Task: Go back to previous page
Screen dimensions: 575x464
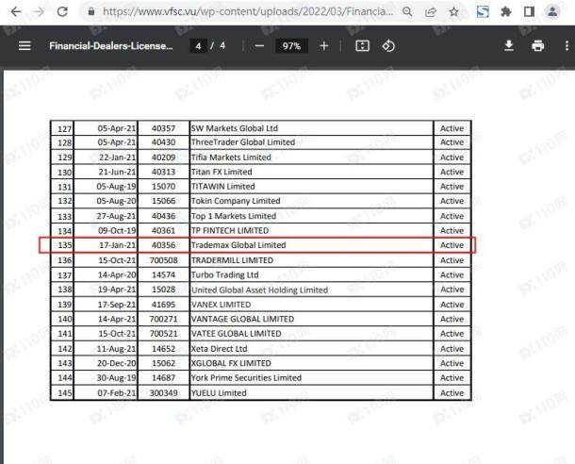Action: coord(16,12)
